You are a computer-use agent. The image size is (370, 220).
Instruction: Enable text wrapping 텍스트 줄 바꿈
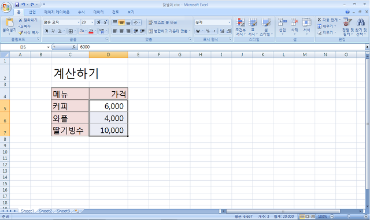click(x=162, y=22)
